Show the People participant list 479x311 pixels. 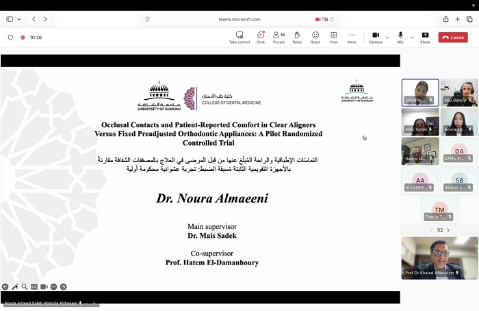pyautogui.click(x=279, y=38)
